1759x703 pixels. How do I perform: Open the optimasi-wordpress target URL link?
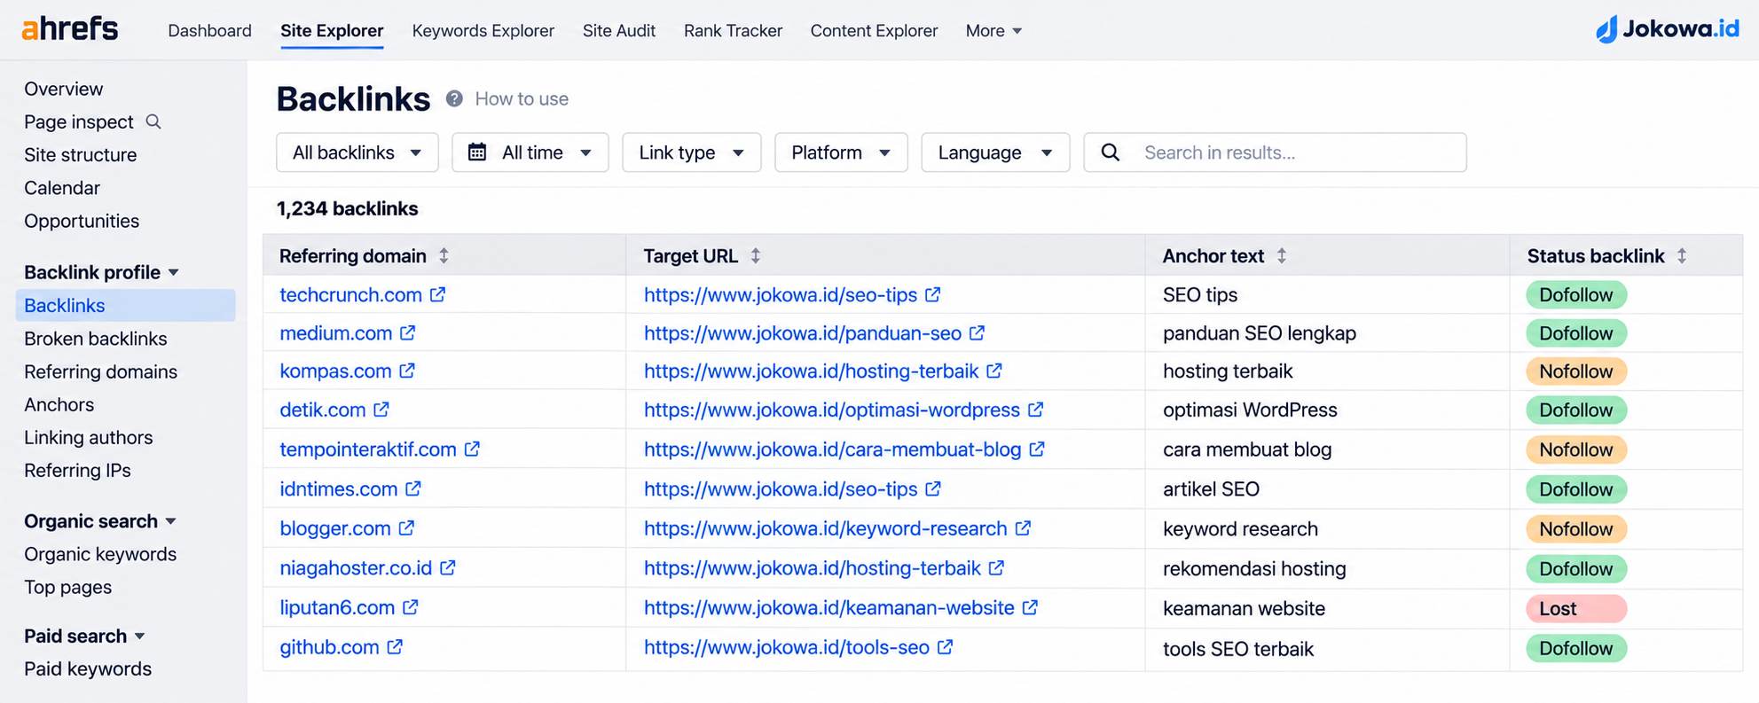tap(832, 410)
